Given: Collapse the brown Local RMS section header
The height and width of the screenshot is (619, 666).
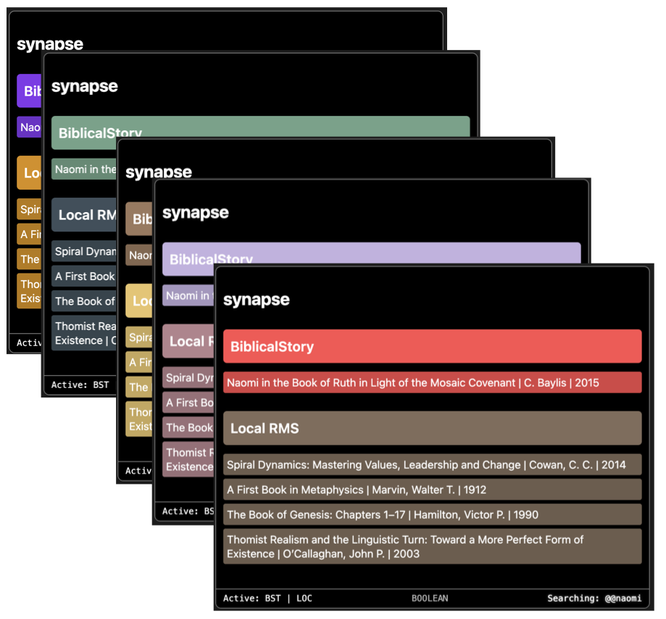Looking at the screenshot, I should click(432, 428).
